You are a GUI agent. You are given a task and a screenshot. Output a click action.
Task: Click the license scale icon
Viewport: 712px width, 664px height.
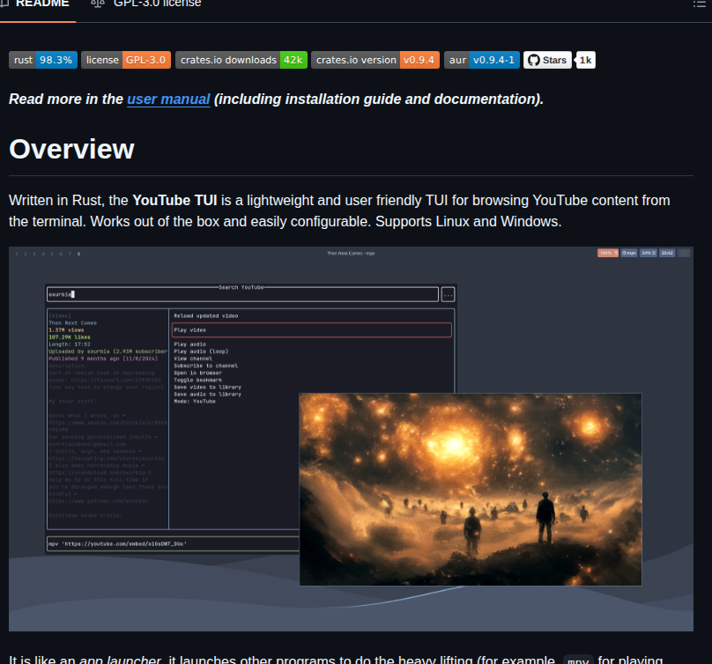98,4
